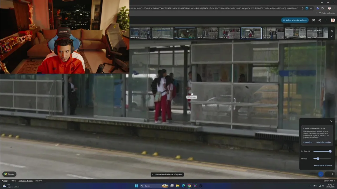
Task: Zoom in with the plus button
Action: pyautogui.click(x=332, y=174)
